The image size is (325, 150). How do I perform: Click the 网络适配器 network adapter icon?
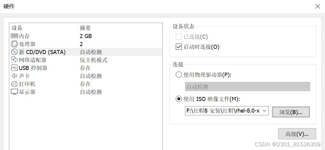[14, 60]
